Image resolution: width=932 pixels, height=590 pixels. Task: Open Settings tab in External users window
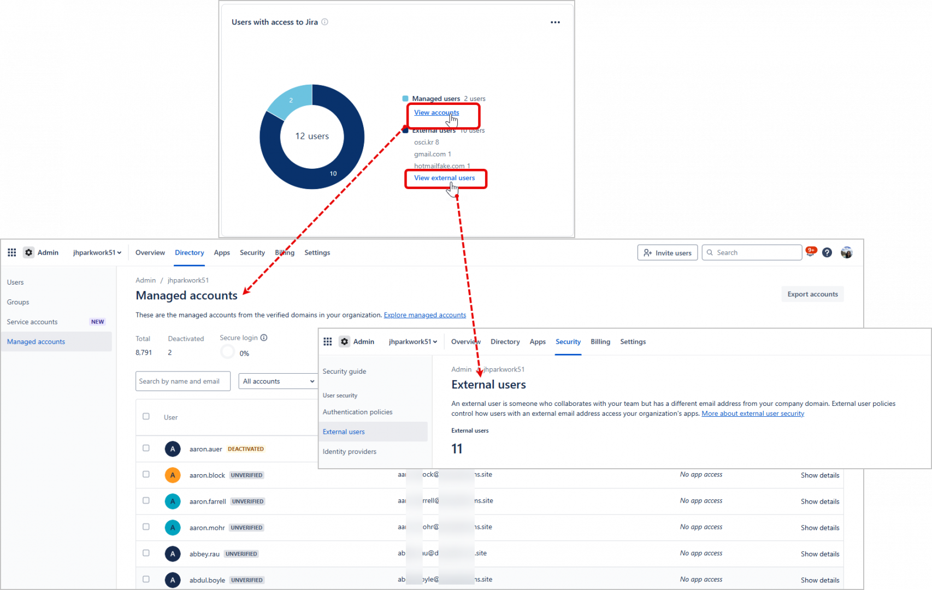[x=633, y=341]
